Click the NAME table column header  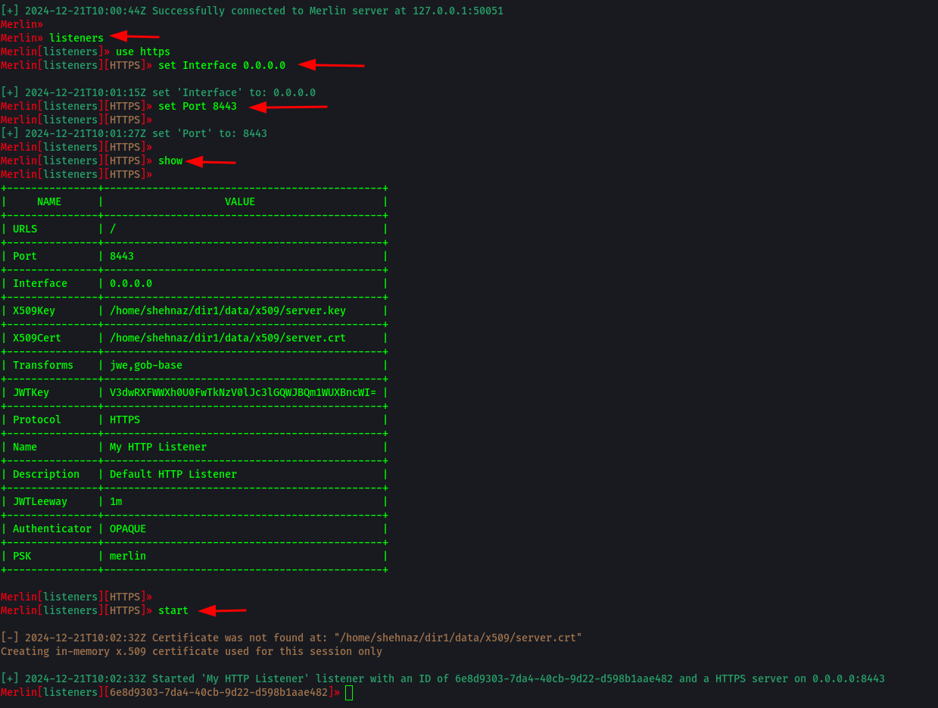49,201
